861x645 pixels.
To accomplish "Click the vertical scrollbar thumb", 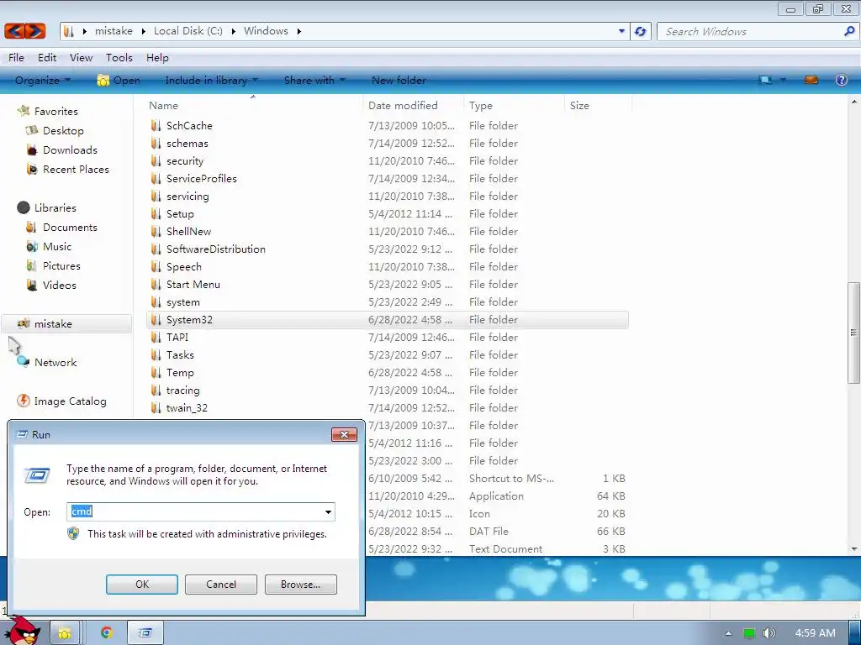I will click(853, 333).
